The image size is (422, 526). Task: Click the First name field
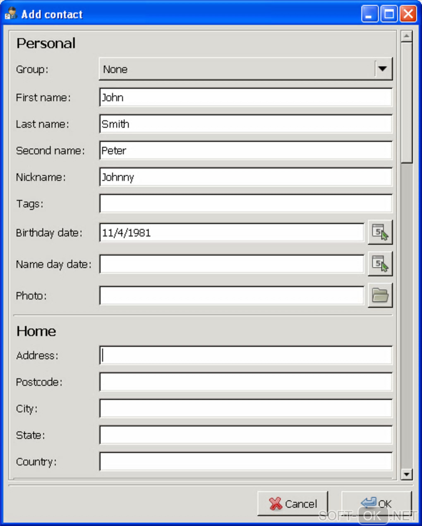click(x=246, y=98)
